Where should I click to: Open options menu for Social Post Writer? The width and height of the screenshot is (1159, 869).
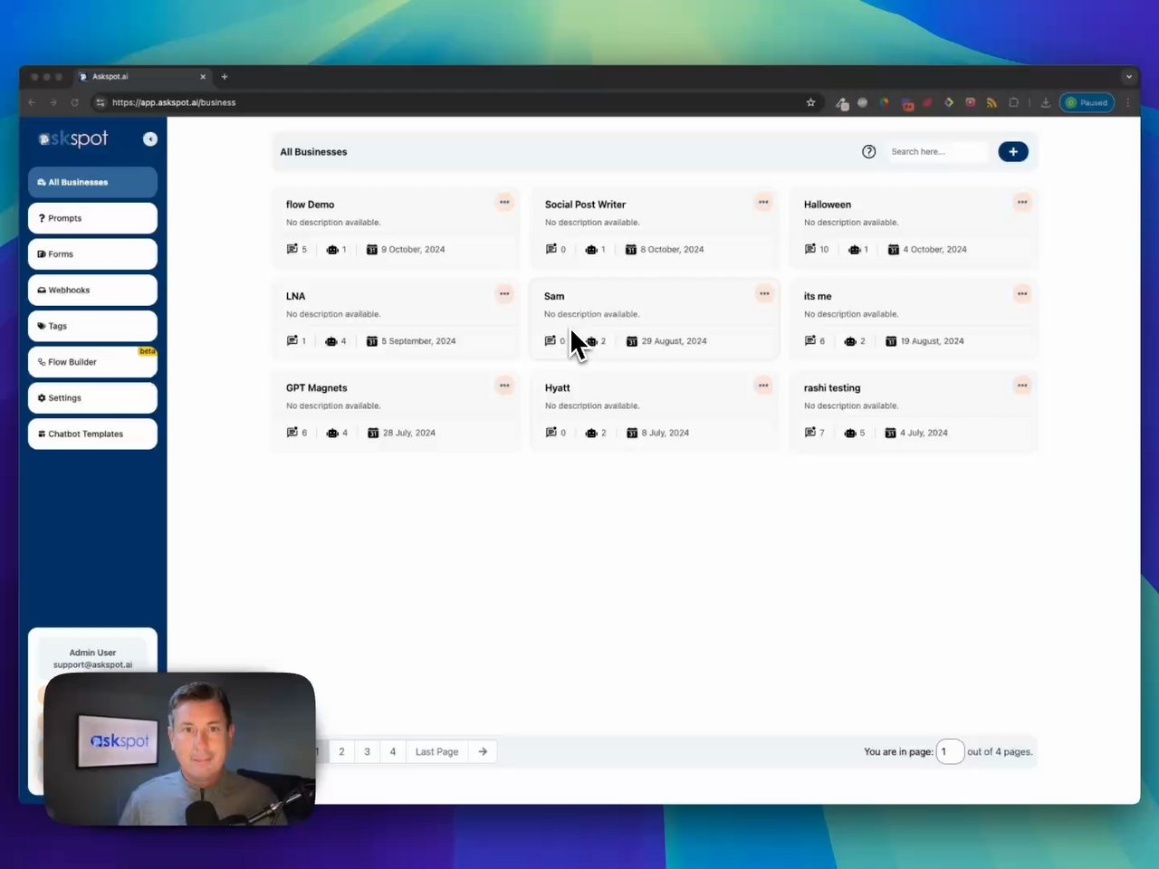[x=763, y=202]
